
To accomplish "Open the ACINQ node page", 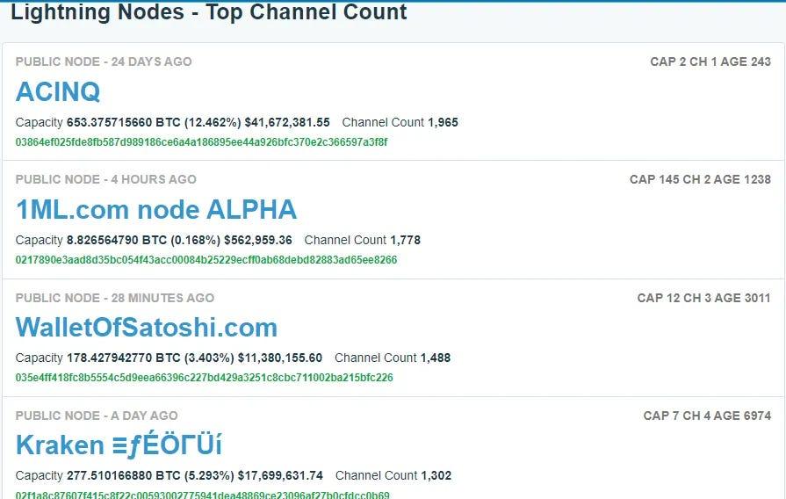I will tap(58, 92).
